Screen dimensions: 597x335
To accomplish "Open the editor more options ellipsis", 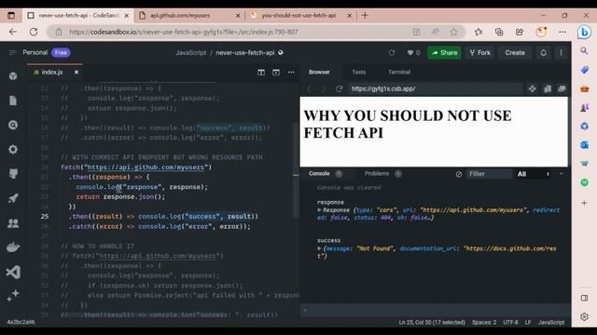I will [291, 73].
